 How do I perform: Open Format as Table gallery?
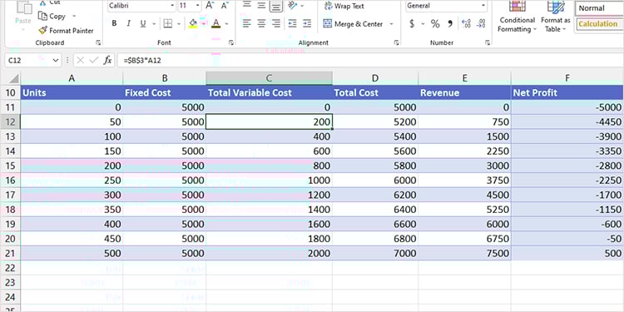point(556,17)
